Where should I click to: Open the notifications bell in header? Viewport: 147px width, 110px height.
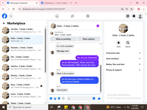(x=134, y=16)
